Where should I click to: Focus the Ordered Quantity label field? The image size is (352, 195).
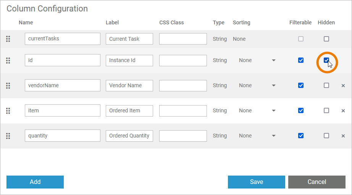click(129, 136)
